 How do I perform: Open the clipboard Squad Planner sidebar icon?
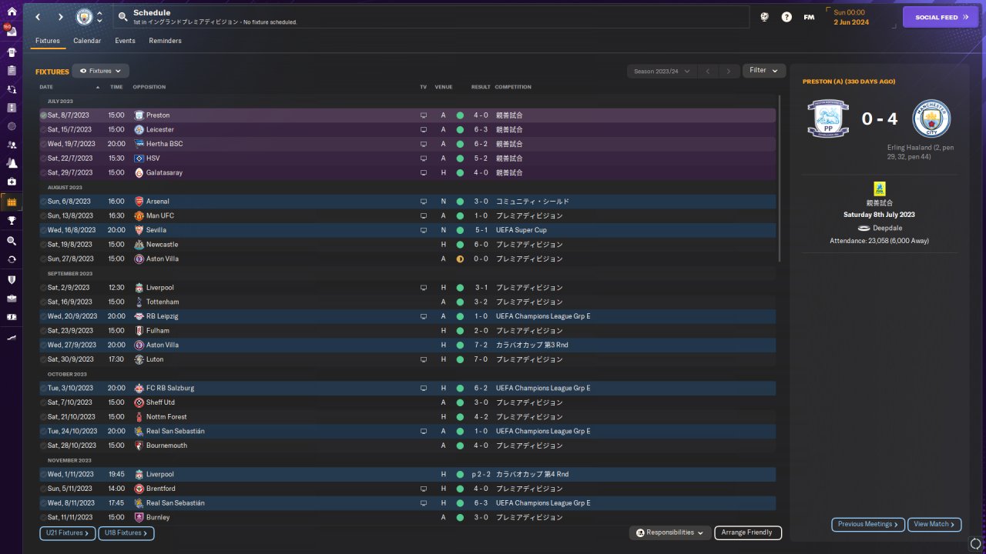pos(11,71)
